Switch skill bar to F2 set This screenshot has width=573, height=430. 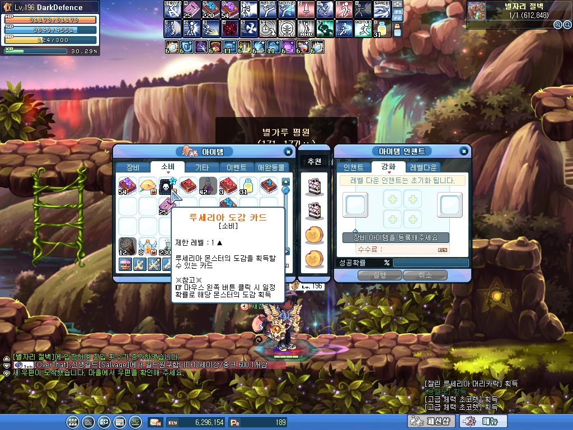coord(397,18)
